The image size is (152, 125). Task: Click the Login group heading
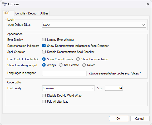[11, 19]
